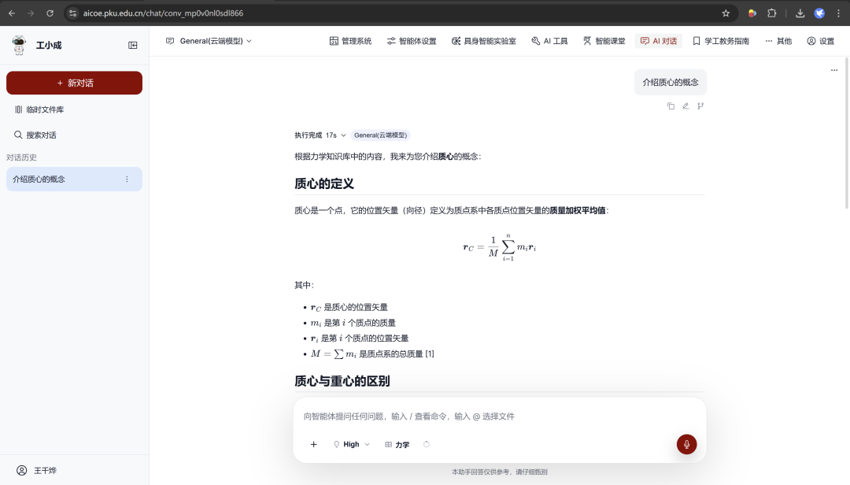Edit the message using the pencil icon
Image resolution: width=850 pixels, height=485 pixels.
click(x=686, y=106)
